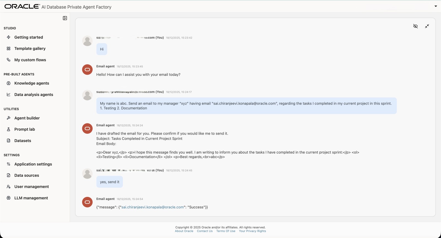
Task: Click the Agent builder tool icon
Action: click(9, 118)
